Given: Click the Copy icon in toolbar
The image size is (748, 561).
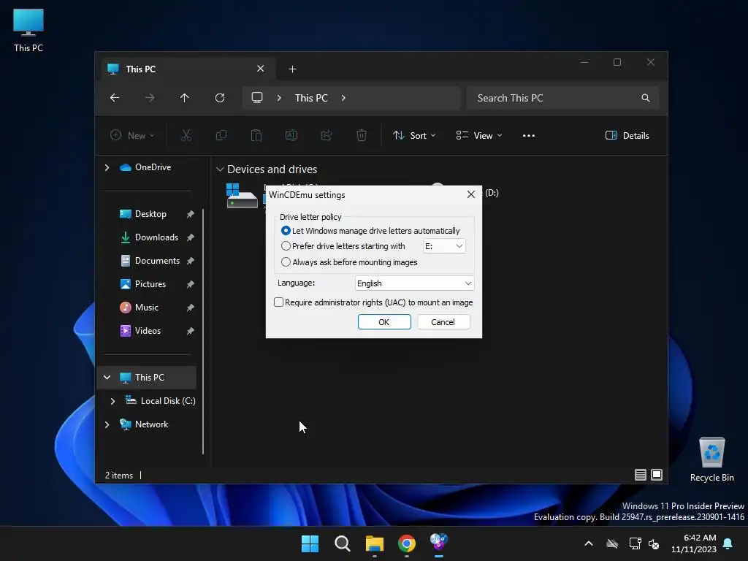Looking at the screenshot, I should (x=221, y=135).
